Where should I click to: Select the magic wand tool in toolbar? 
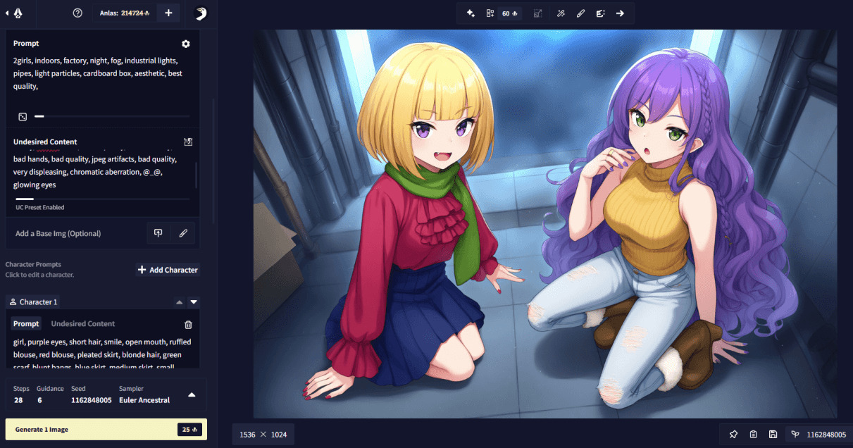[561, 13]
